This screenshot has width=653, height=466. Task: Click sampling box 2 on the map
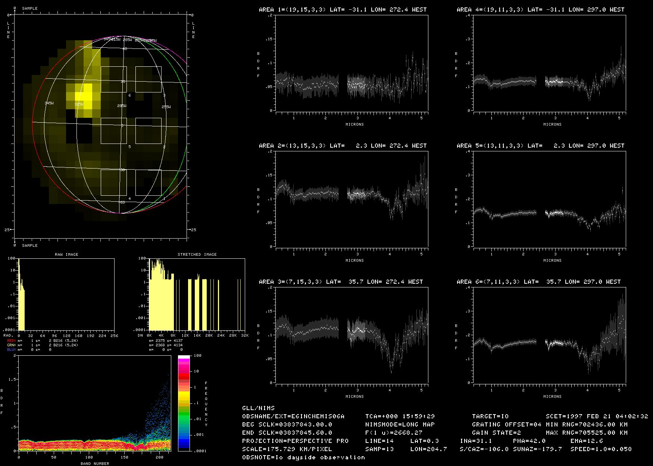point(149,131)
